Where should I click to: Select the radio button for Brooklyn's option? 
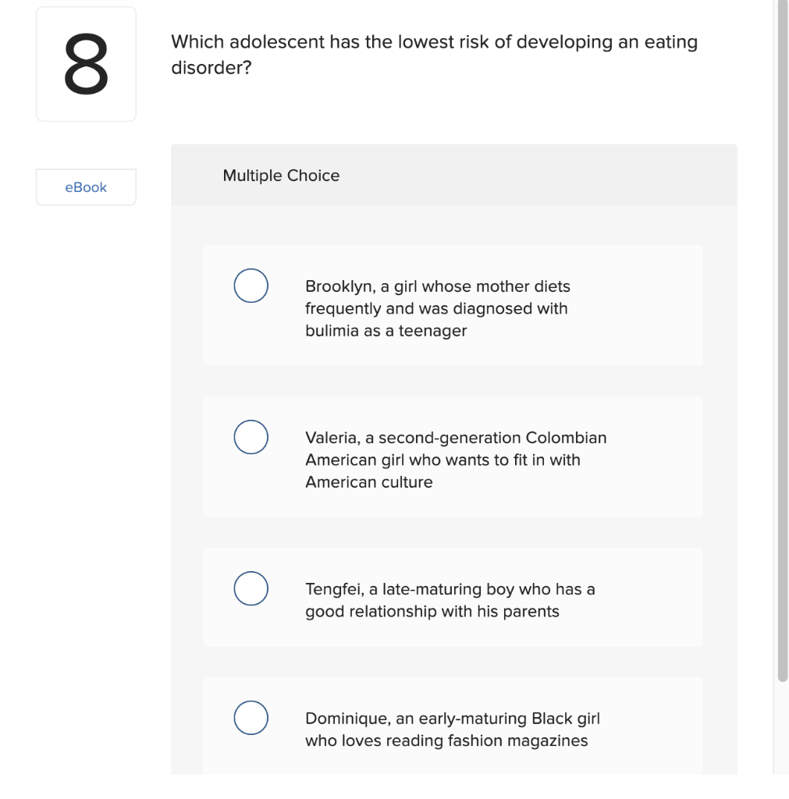point(251,286)
